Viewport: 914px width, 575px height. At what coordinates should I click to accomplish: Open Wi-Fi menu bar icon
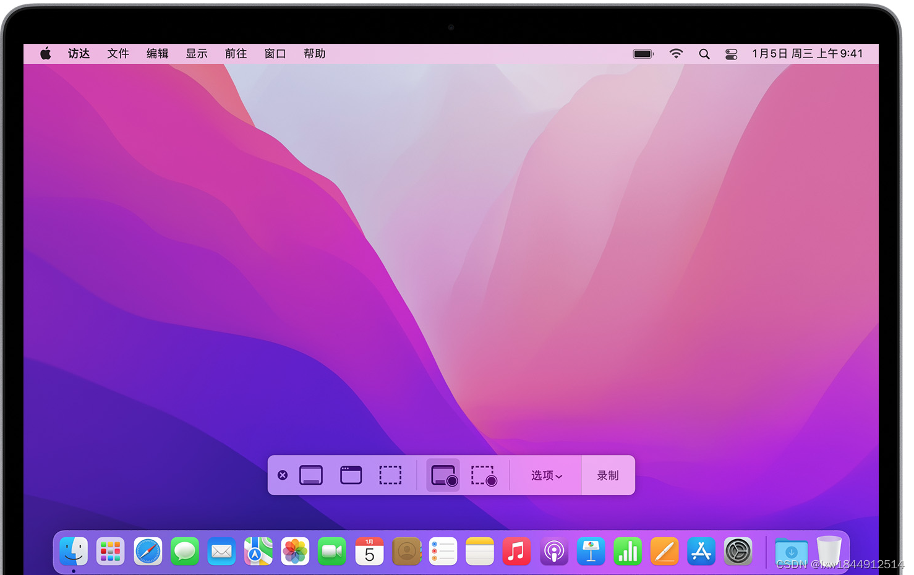(x=676, y=54)
